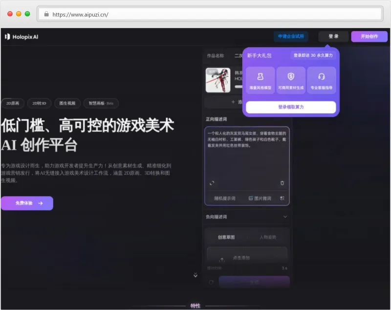
Task: Click the 免费体验 button
Action: [x=27, y=203]
